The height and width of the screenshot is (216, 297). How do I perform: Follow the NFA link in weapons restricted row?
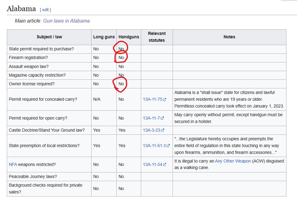pos(13,164)
